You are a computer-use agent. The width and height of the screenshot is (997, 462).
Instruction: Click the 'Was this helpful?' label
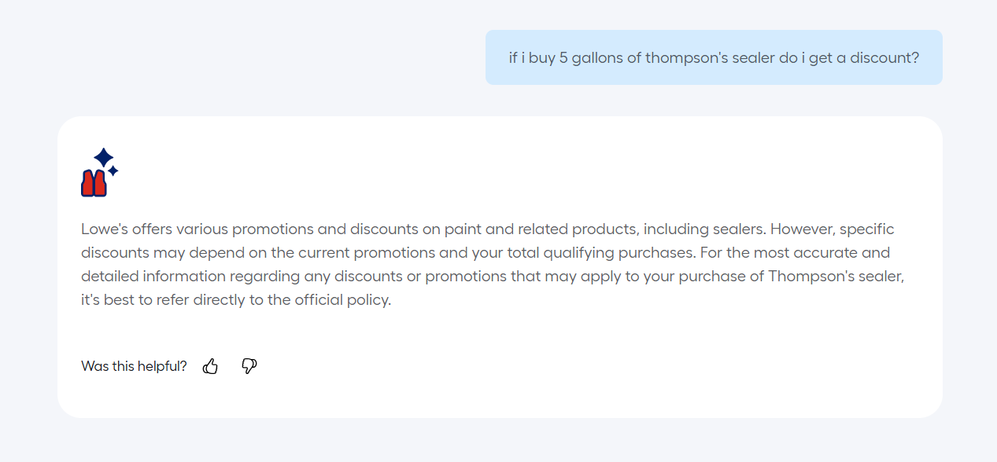[134, 366]
